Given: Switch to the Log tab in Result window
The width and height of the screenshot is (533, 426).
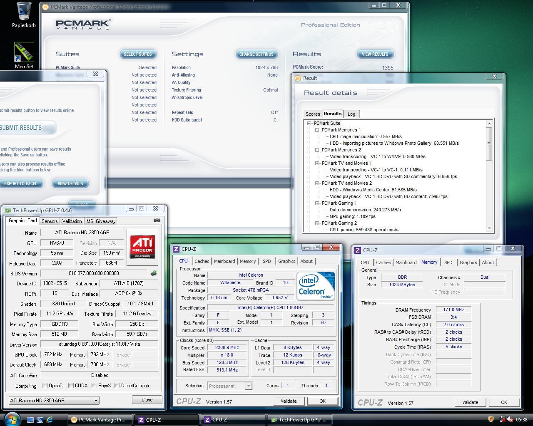Looking at the screenshot, I should pos(351,114).
